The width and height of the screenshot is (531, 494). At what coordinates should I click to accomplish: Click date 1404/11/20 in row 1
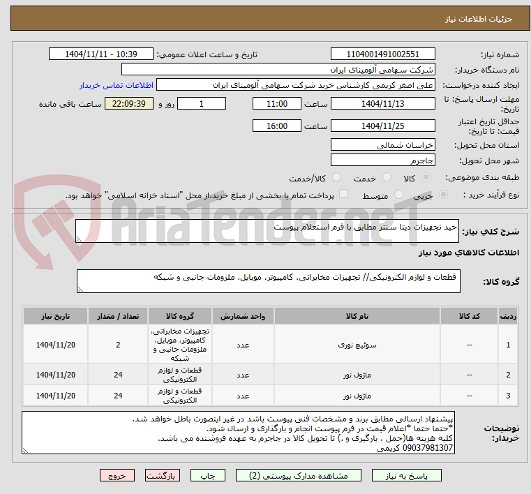coord(56,345)
